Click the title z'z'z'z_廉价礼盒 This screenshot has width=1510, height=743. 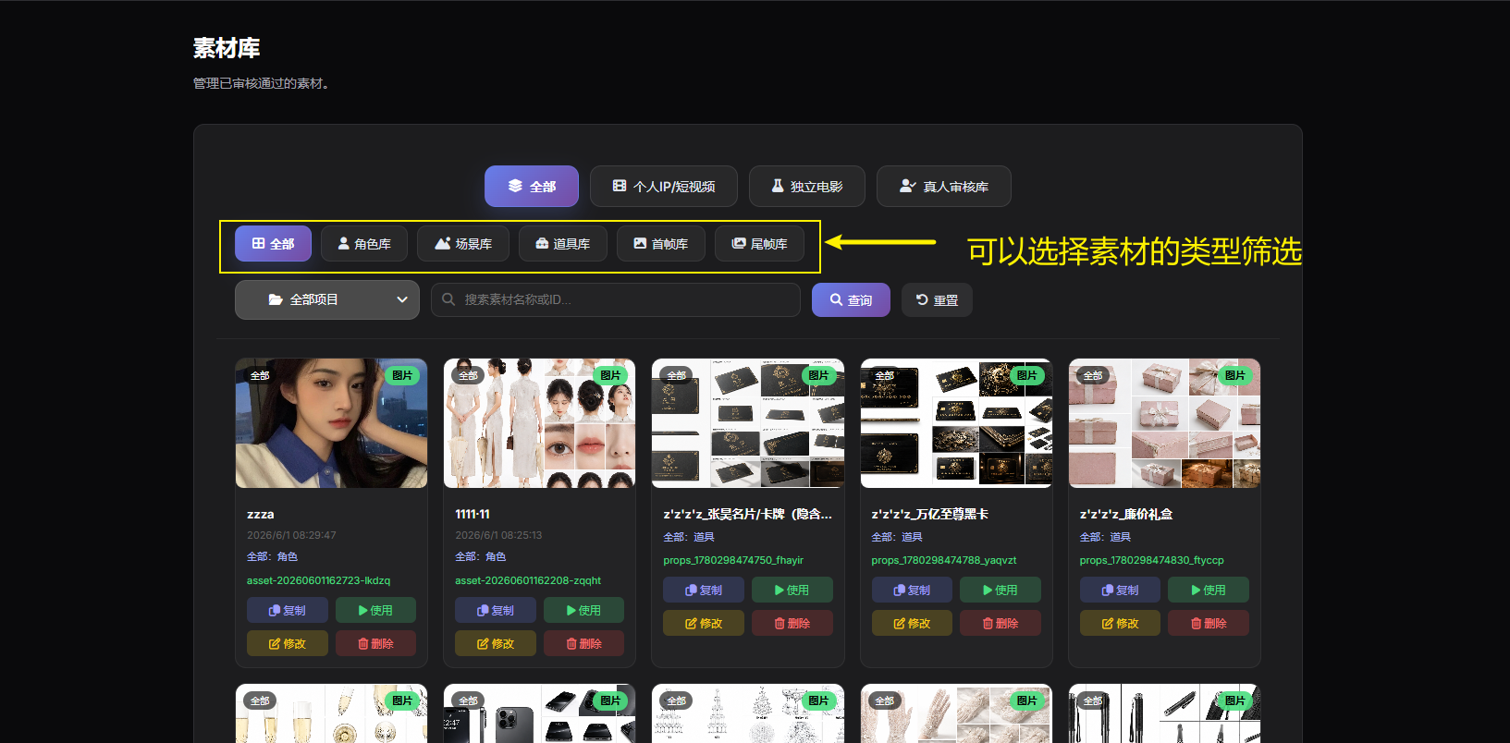pos(1126,514)
